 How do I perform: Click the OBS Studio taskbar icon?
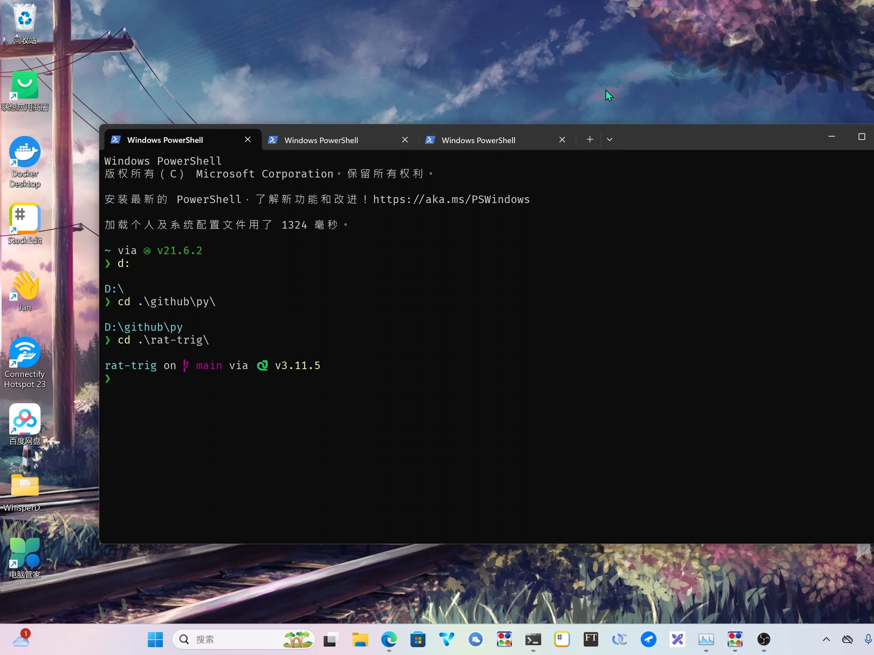(763, 639)
